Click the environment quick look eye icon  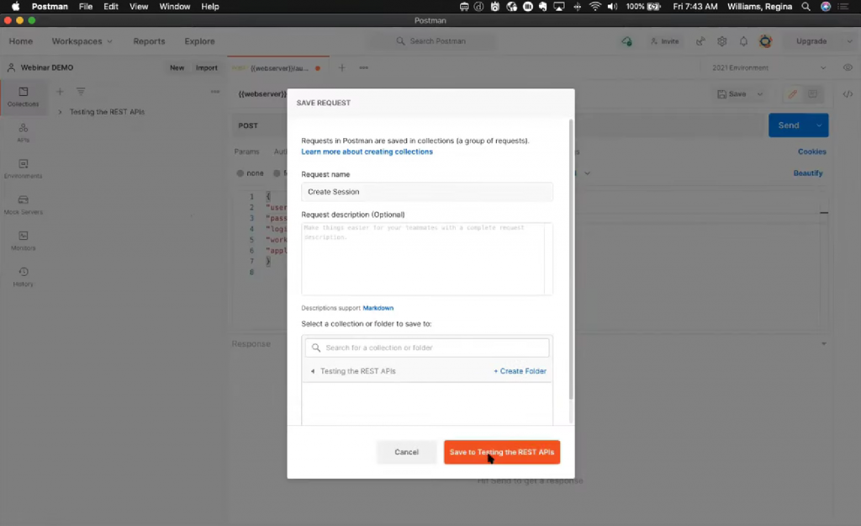pyautogui.click(x=848, y=67)
